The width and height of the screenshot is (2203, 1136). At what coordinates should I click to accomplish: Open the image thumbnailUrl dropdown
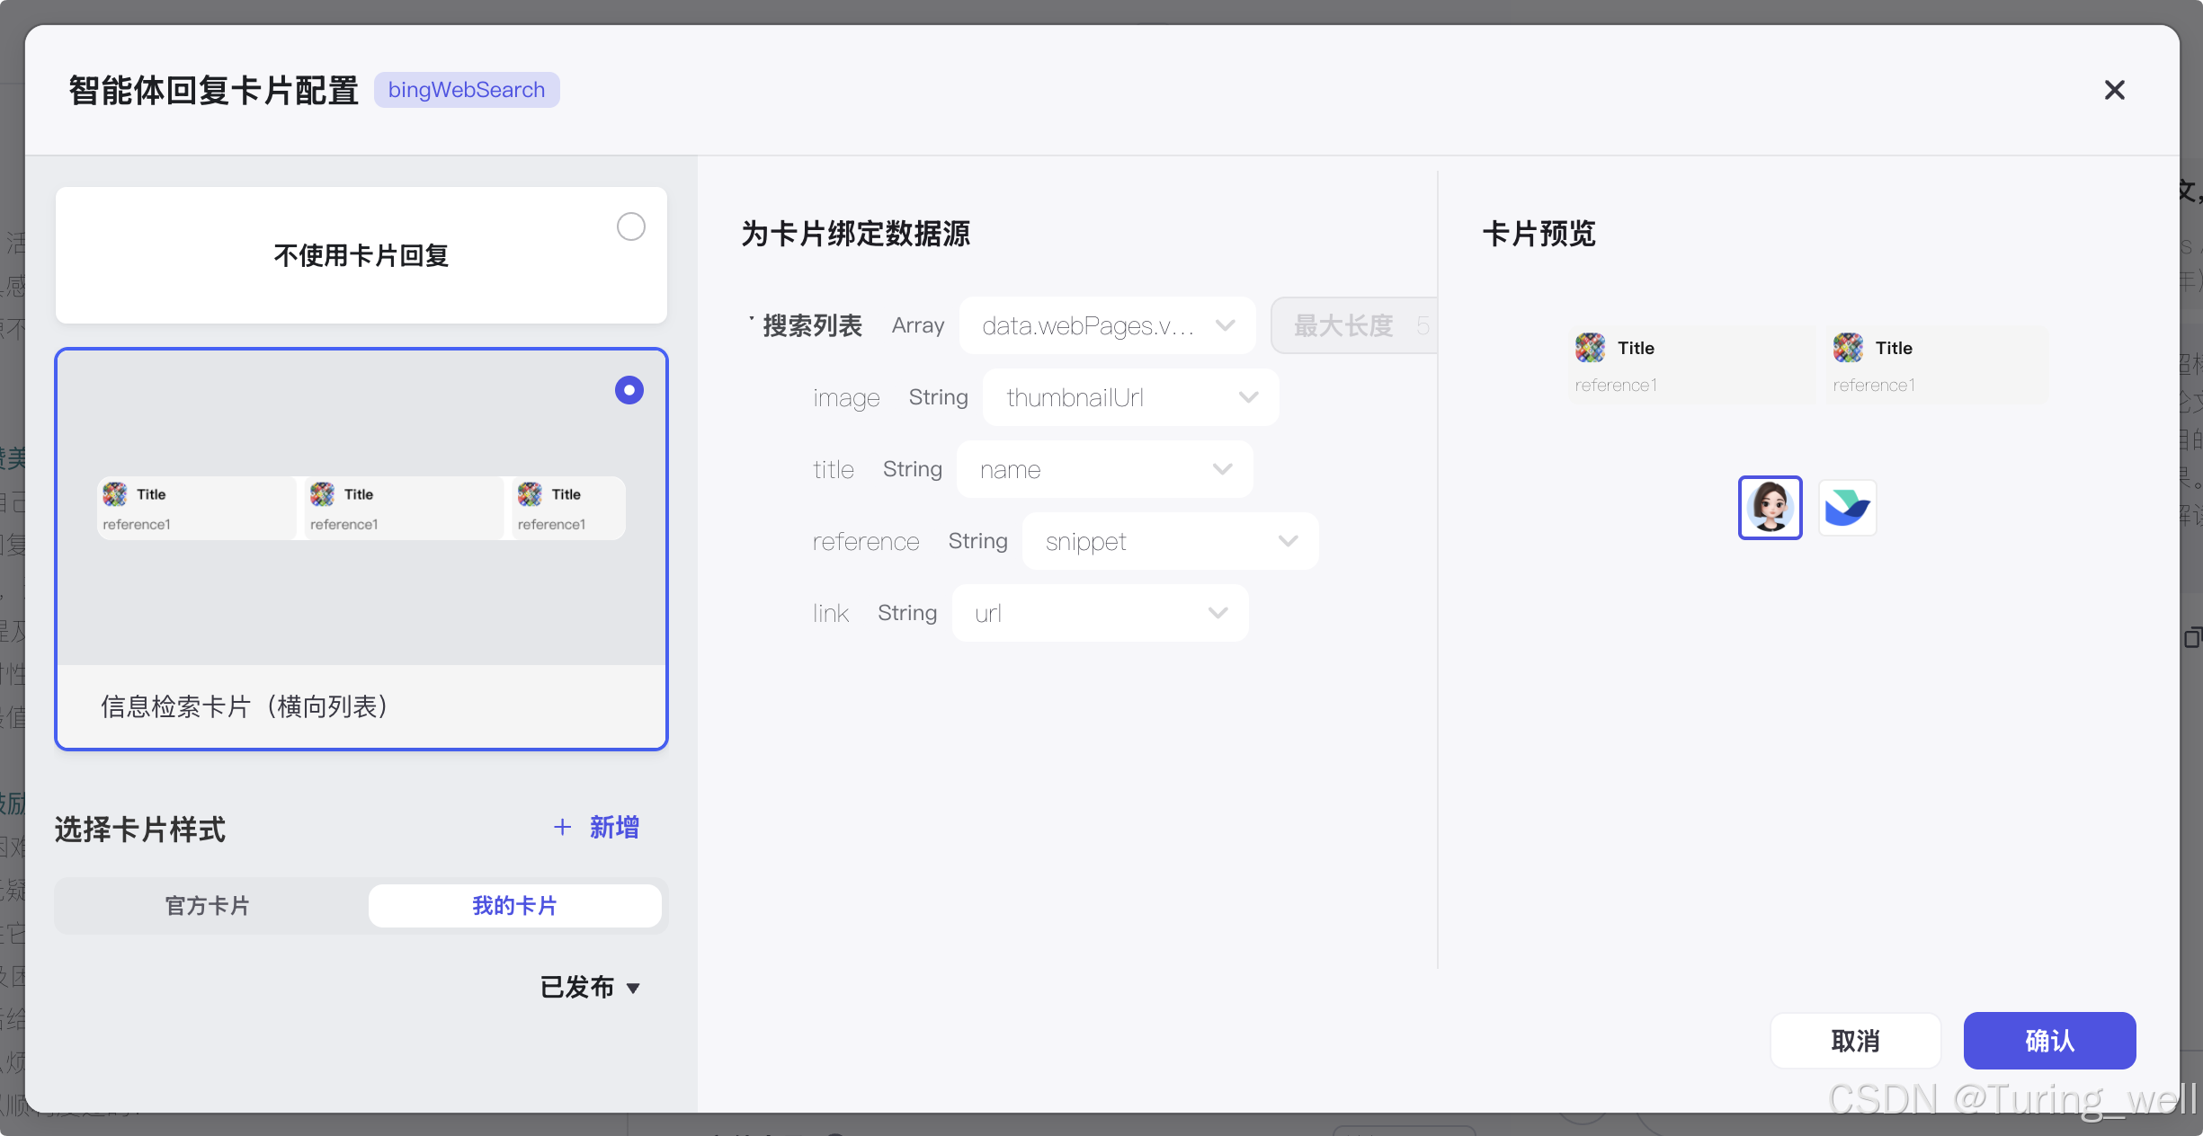pyautogui.click(x=1130, y=397)
